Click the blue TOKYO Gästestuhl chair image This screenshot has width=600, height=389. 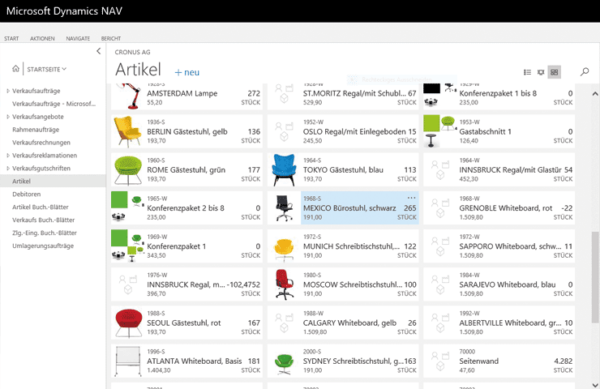[x=283, y=170]
